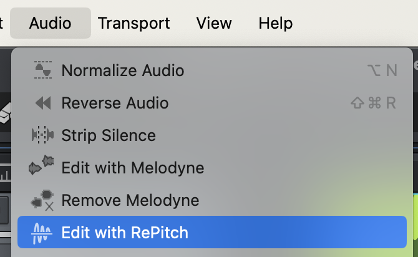Open the Help menu

(x=275, y=24)
